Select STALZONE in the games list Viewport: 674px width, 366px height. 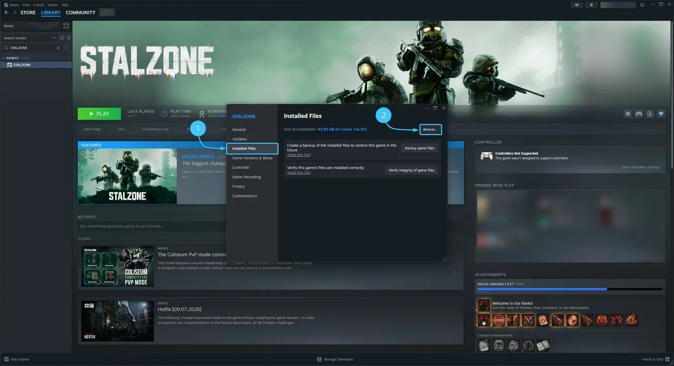click(x=36, y=65)
